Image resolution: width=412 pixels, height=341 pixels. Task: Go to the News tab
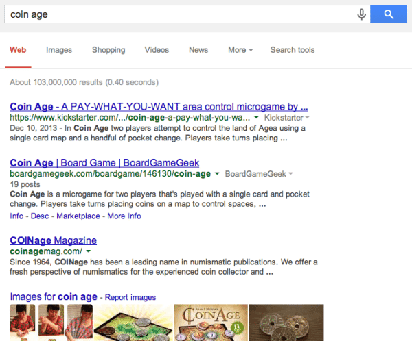click(198, 50)
